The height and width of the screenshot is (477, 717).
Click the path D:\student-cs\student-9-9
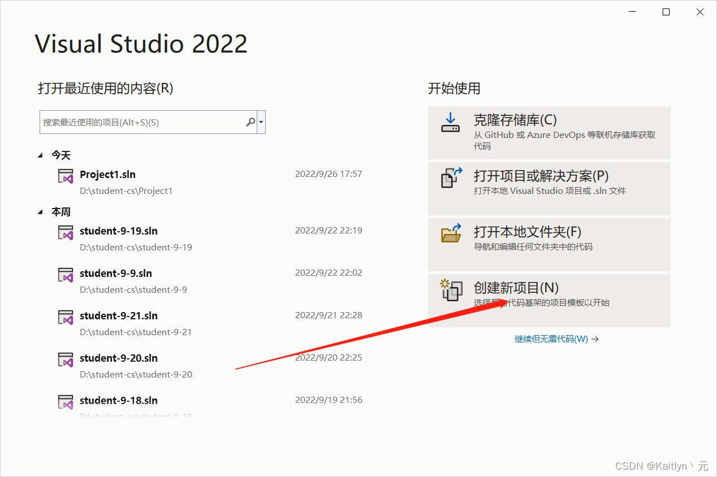click(133, 290)
